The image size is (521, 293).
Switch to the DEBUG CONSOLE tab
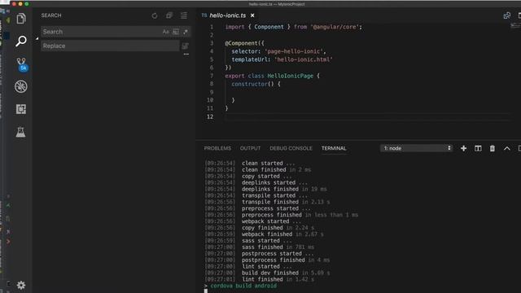291,148
